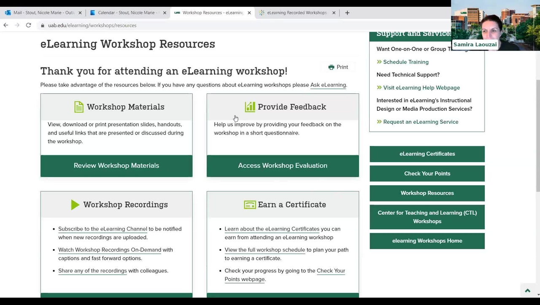Click the green Workshop Recordings play icon
Screen dimensions: 540x305
[75, 205]
